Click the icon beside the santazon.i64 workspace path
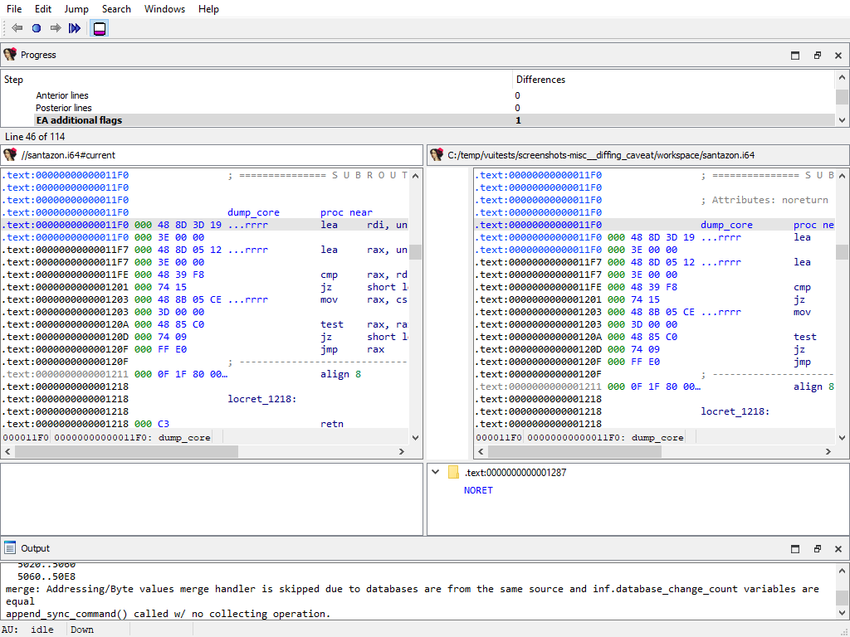 [437, 154]
